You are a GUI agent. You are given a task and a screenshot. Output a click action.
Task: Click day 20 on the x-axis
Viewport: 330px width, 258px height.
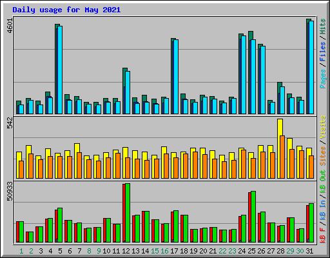(203, 251)
